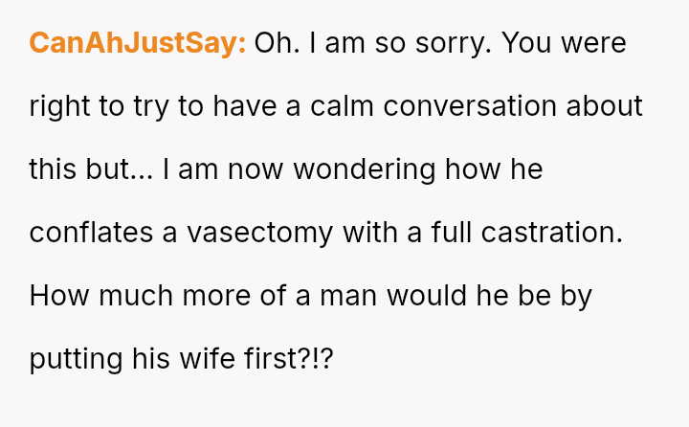Click the word "conversation" in second line

[470, 106]
